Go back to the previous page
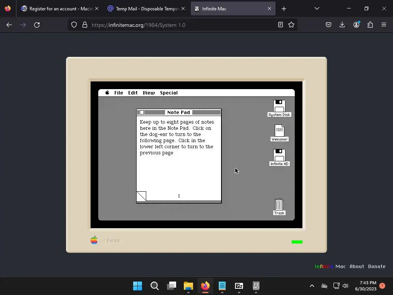Screen dimensions: 393x295 [x=9, y=25]
